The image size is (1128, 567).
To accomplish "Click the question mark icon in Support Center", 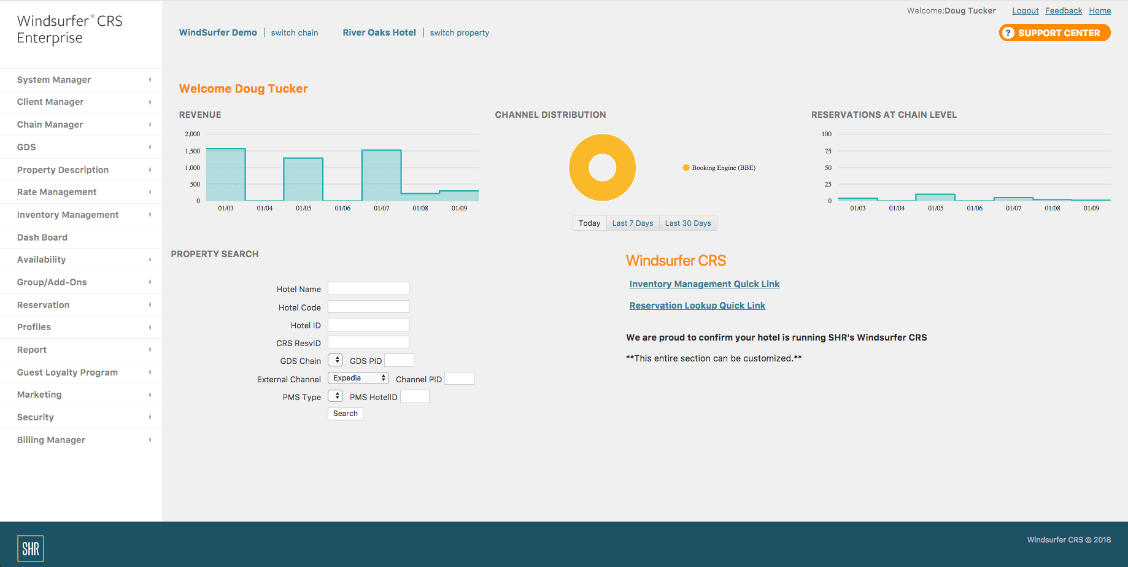I will tap(1008, 33).
